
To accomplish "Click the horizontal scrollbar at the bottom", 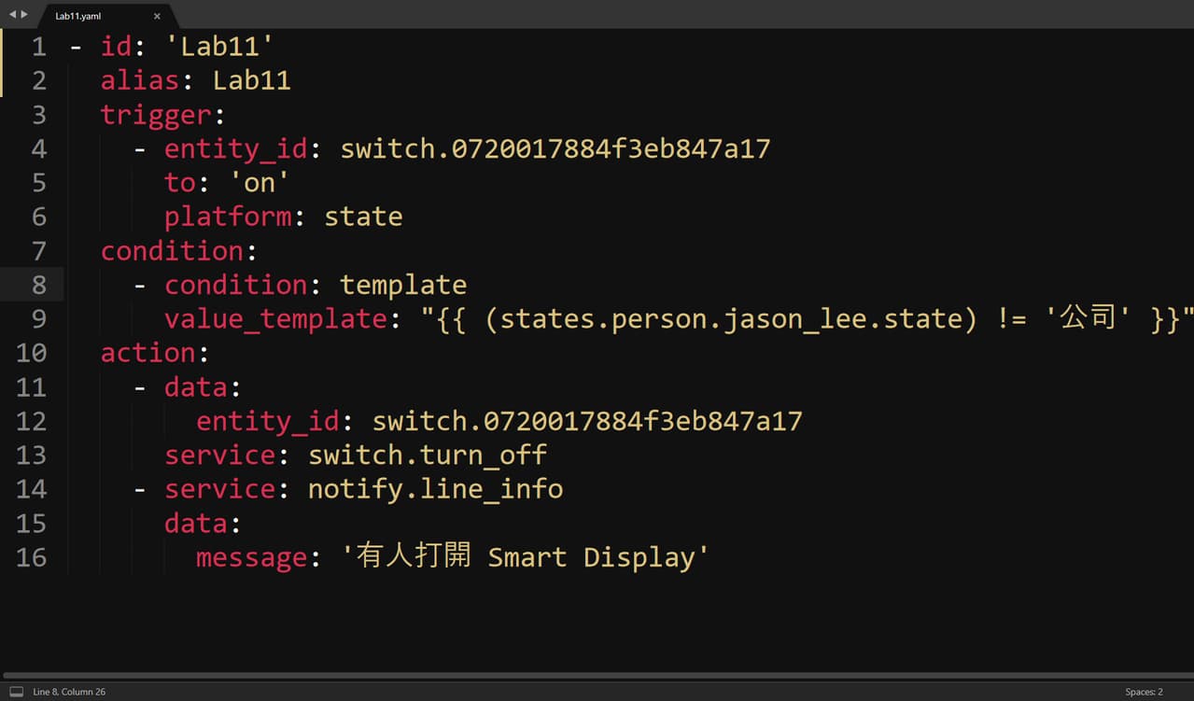I will pos(597,675).
